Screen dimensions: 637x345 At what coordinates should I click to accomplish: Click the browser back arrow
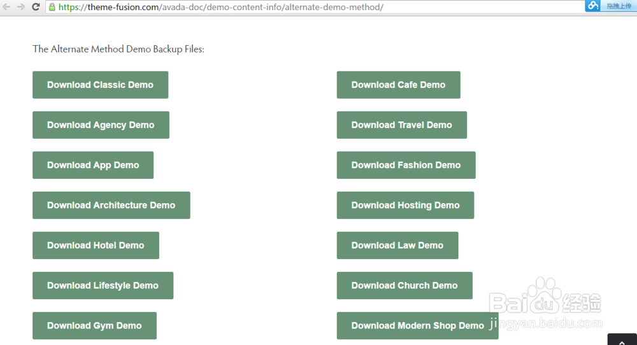[6, 7]
